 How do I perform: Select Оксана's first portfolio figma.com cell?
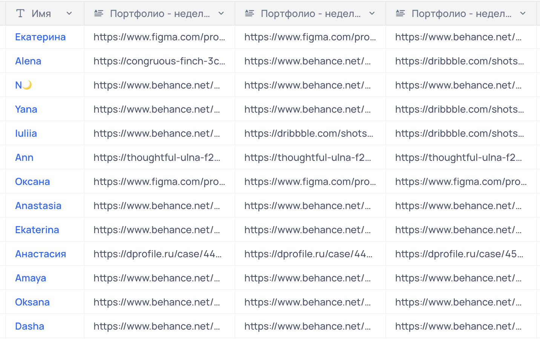[160, 182]
